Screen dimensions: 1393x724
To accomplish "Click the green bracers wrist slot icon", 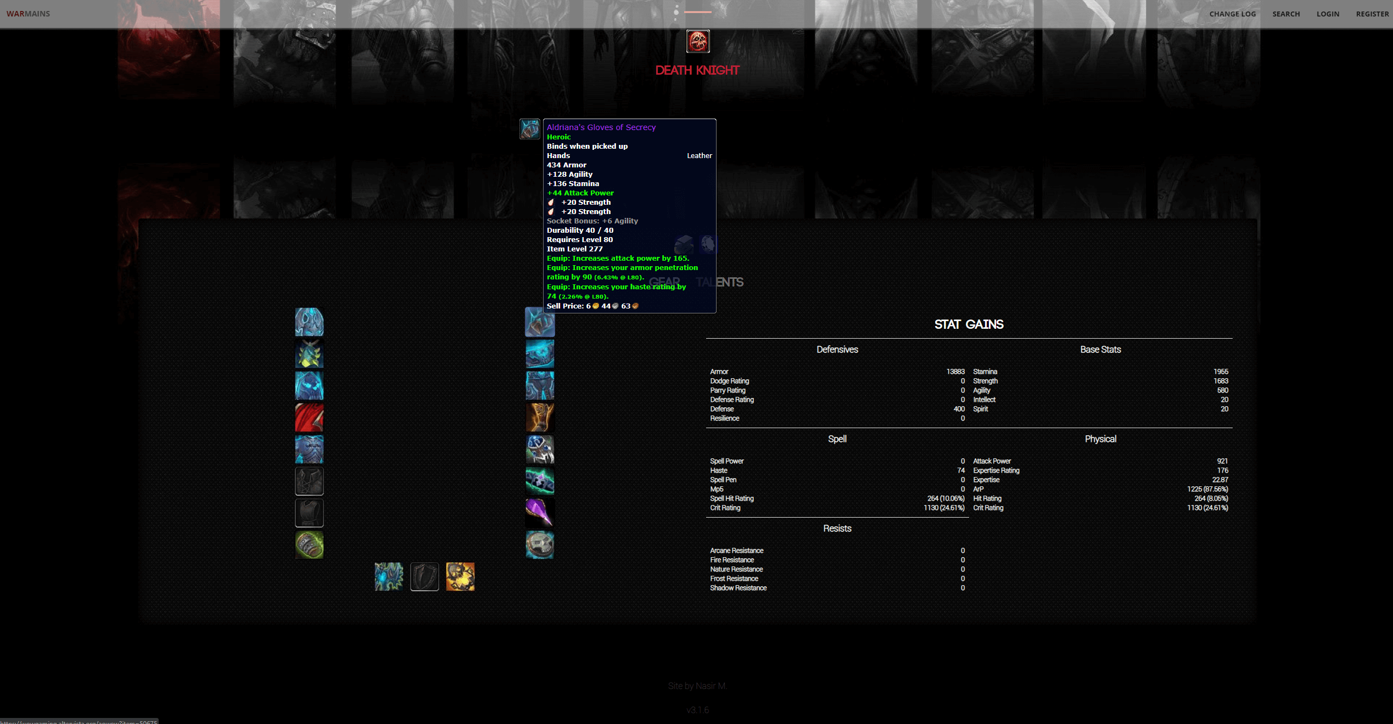I will (x=309, y=545).
